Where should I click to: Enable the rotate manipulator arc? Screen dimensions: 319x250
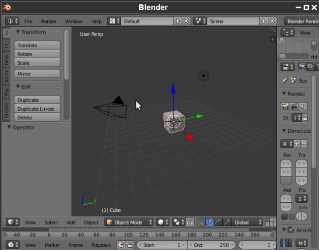[x=218, y=222]
